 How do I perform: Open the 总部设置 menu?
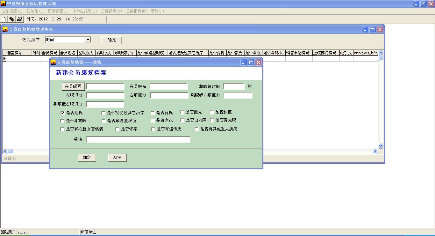pos(12,11)
